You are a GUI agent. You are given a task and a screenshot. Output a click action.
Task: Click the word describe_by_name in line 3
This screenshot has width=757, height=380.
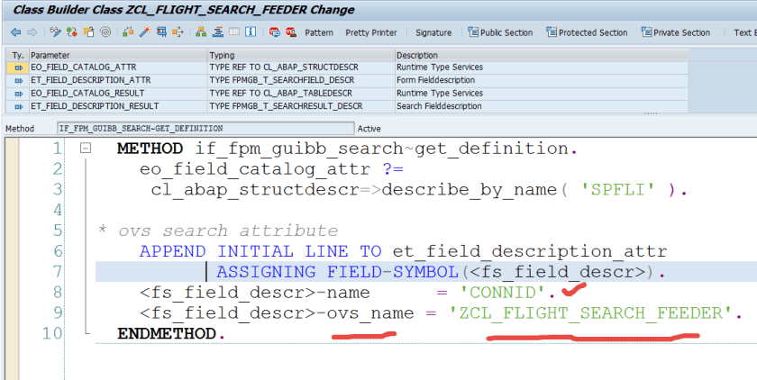(x=470, y=189)
